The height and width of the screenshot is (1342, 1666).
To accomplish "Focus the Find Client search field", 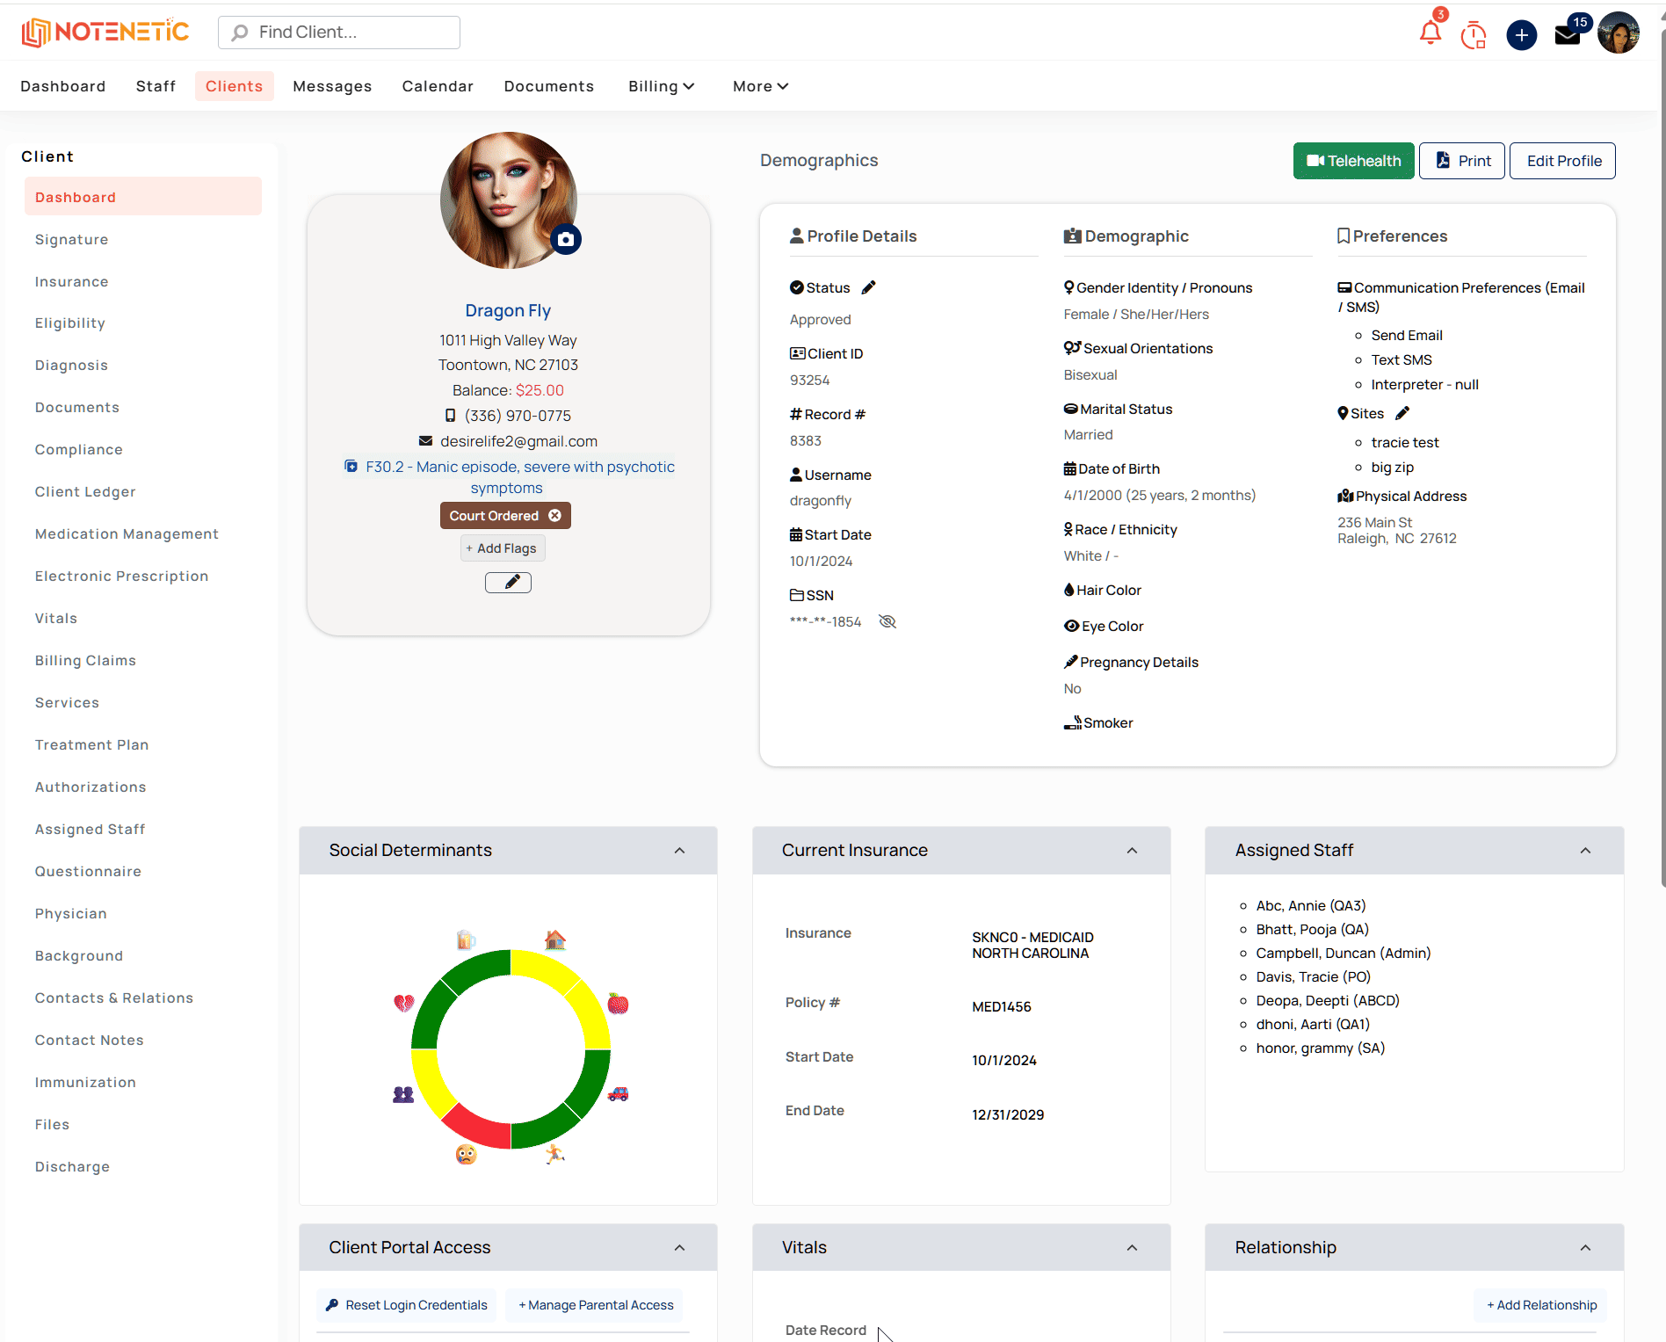I will coord(339,33).
